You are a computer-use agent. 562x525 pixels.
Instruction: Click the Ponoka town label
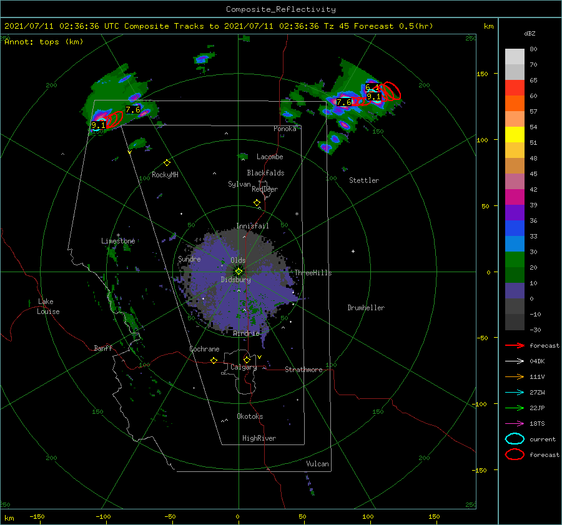pos(285,129)
